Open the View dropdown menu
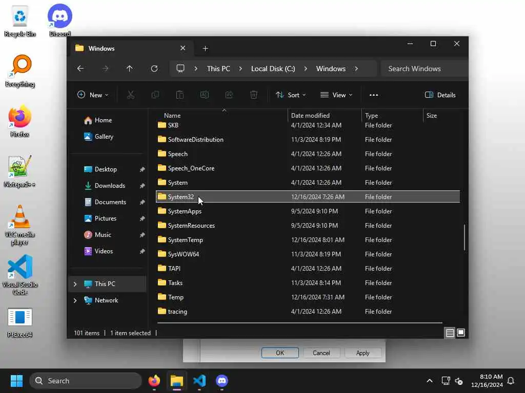Viewport: 525px width, 393px height. pyautogui.click(x=336, y=95)
